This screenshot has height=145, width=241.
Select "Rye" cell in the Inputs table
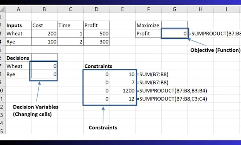pos(18,41)
